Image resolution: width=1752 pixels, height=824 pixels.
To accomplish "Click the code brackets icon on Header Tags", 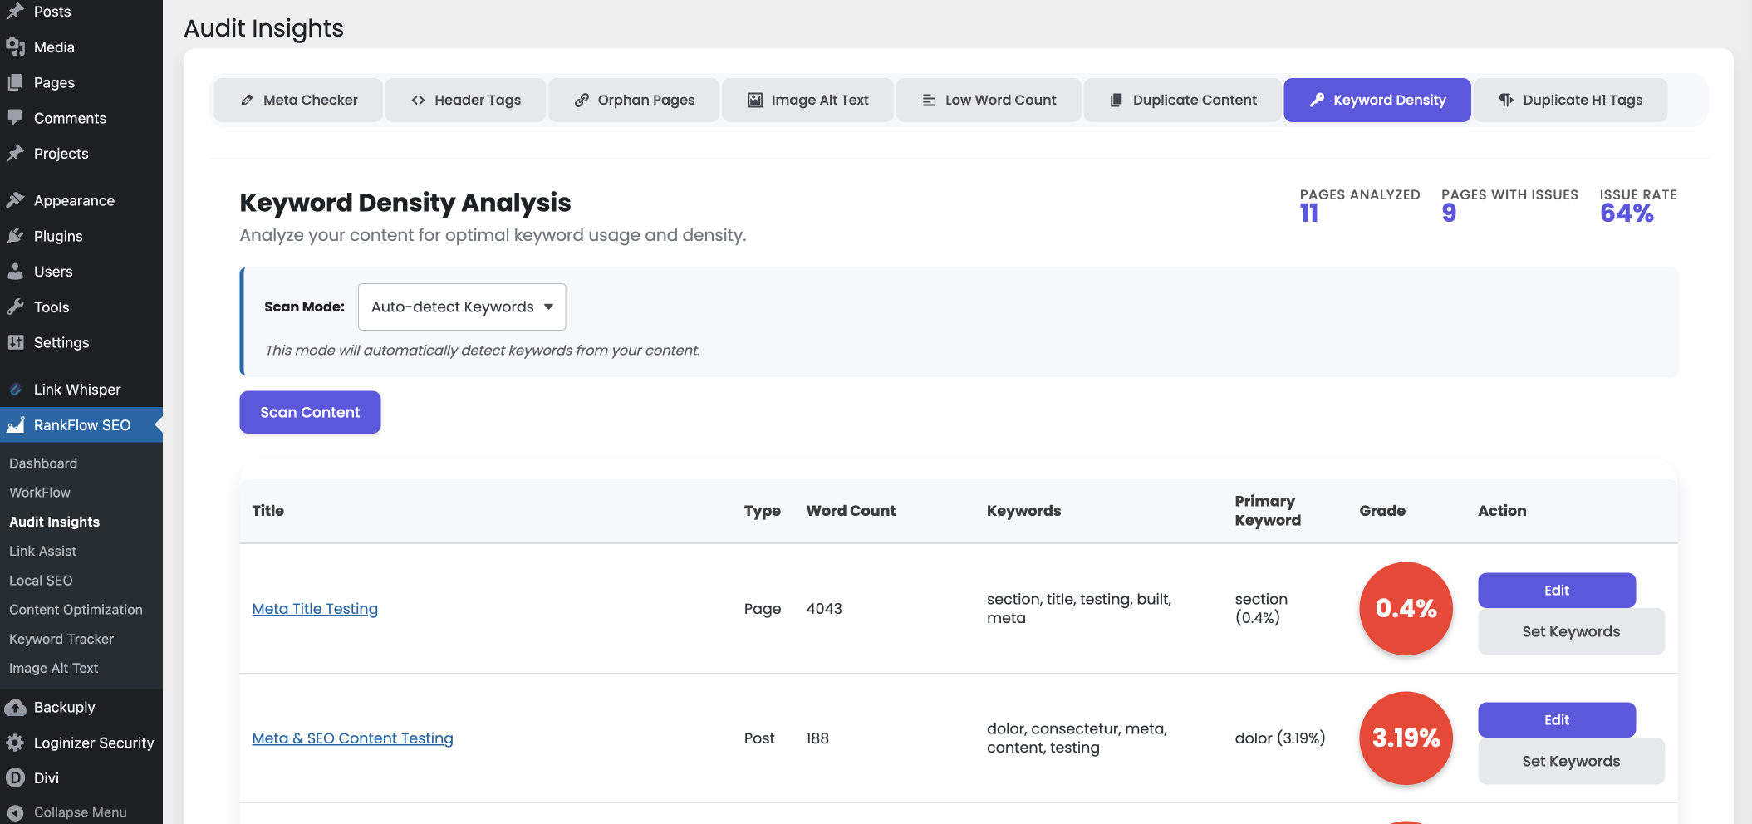I will coord(418,101).
